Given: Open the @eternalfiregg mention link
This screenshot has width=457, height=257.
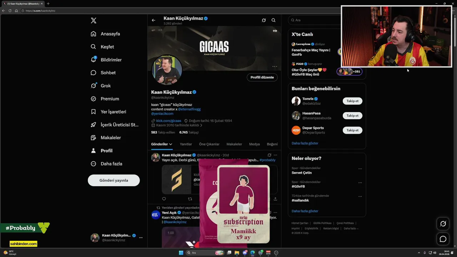Looking at the screenshot, I should [189, 109].
